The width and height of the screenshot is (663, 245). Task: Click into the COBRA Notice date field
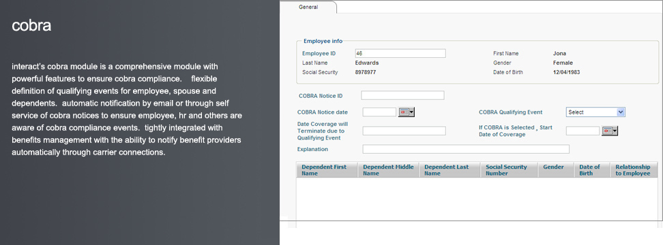tap(379, 112)
